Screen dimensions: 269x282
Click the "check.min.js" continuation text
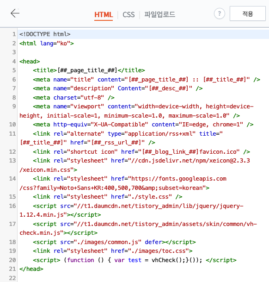click(x=40, y=233)
